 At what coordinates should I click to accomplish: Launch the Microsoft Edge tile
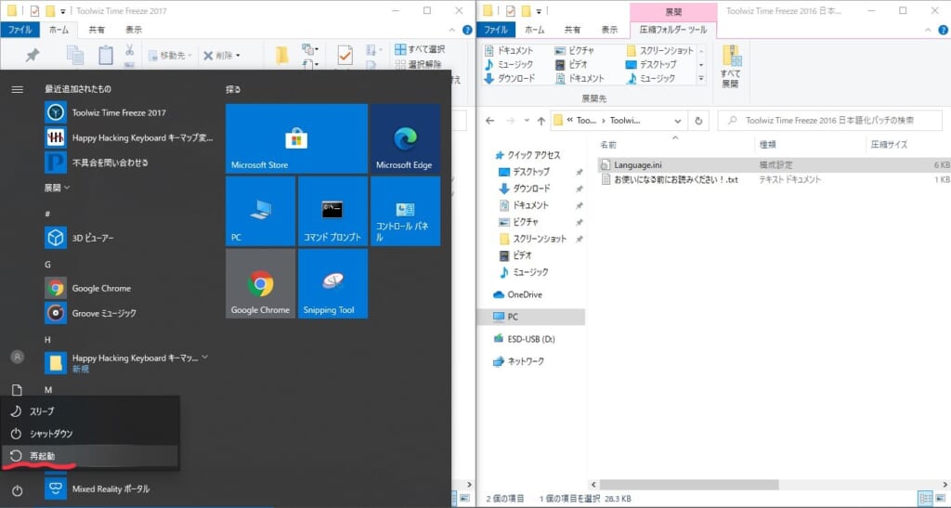(x=405, y=138)
